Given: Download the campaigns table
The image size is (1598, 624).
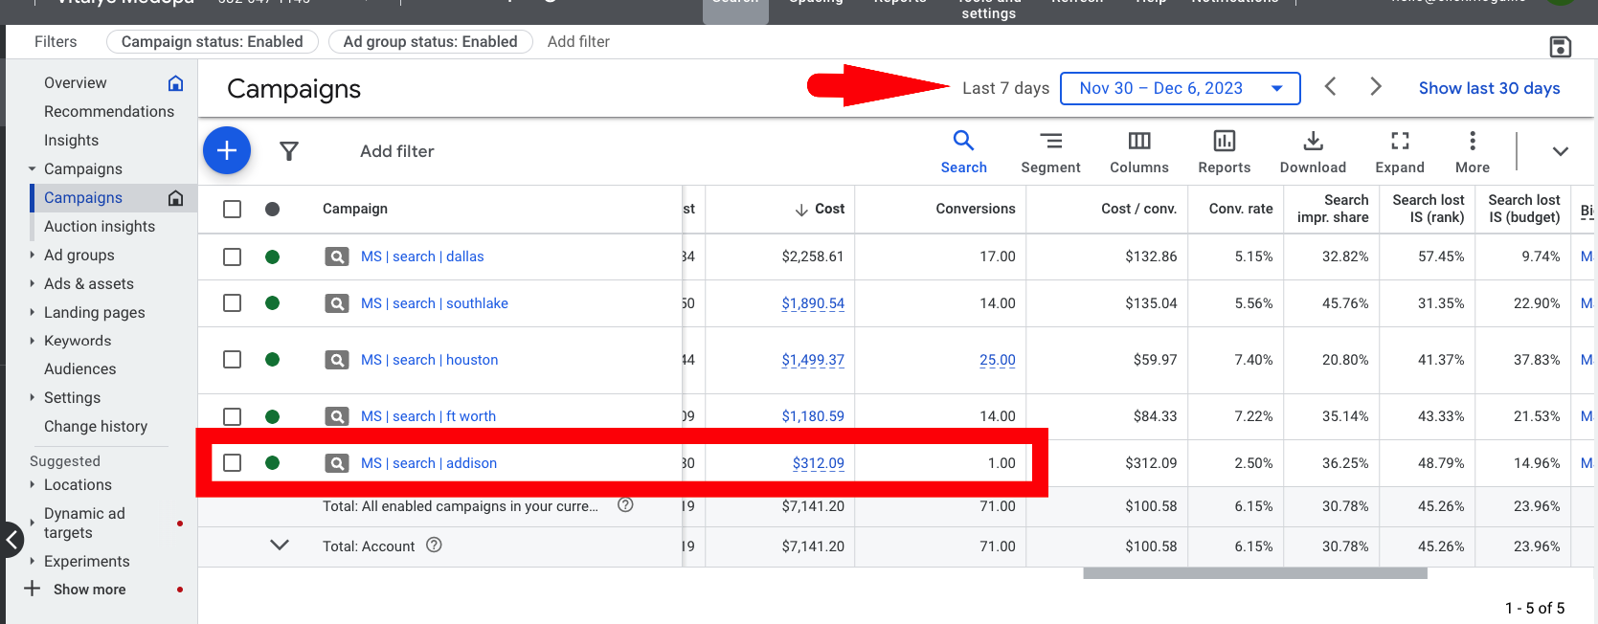Looking at the screenshot, I should [1313, 152].
